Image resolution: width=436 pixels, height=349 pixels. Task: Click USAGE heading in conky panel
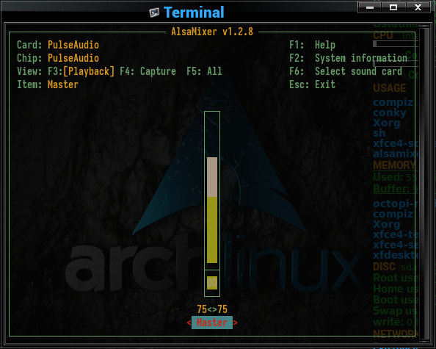390,88
